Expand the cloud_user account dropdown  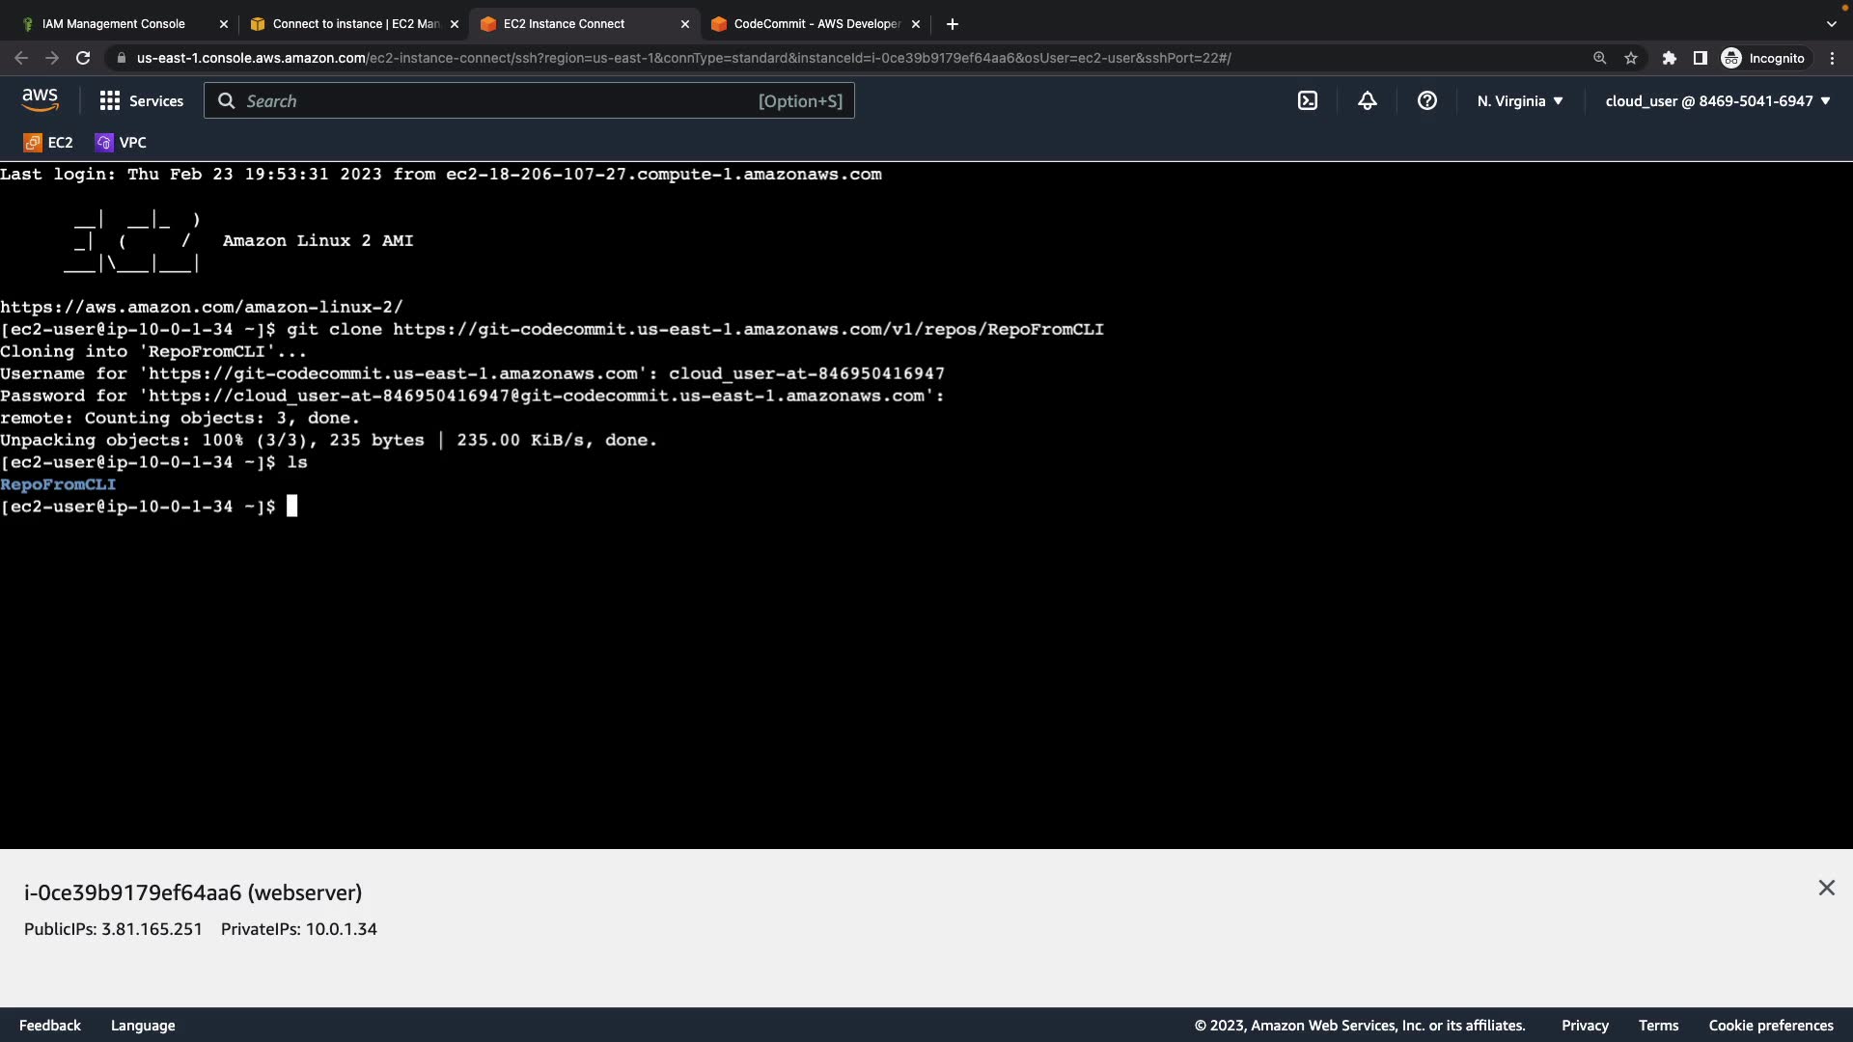click(x=1717, y=100)
